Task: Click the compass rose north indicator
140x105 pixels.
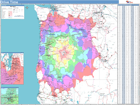Action: [x=27, y=8]
